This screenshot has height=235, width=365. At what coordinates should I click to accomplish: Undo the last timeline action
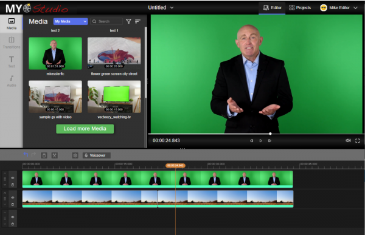tap(26, 155)
